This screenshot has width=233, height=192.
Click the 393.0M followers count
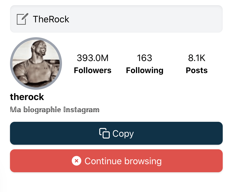tap(93, 58)
